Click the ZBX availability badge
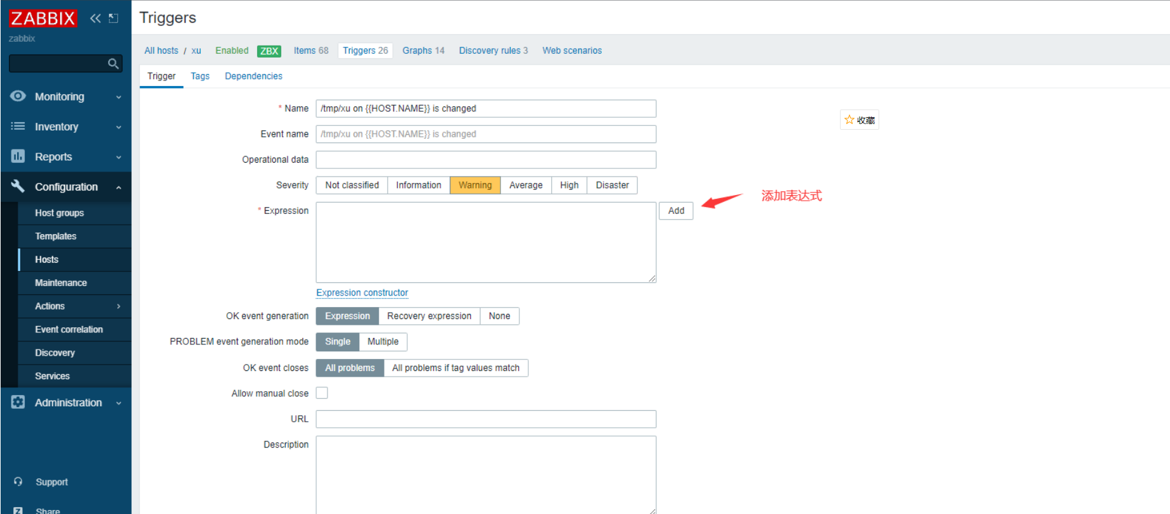 tap(269, 51)
